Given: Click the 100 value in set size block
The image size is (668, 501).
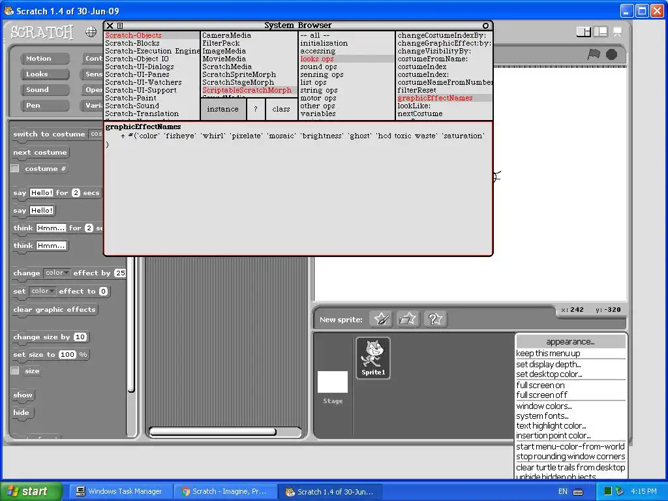Looking at the screenshot, I should (67, 354).
